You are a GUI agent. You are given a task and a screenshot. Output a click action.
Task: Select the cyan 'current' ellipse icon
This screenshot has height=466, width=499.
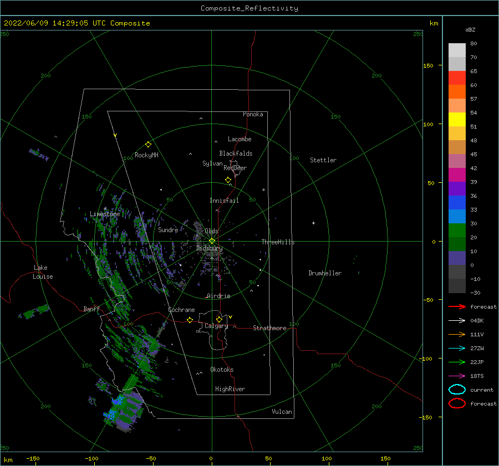tap(457, 390)
